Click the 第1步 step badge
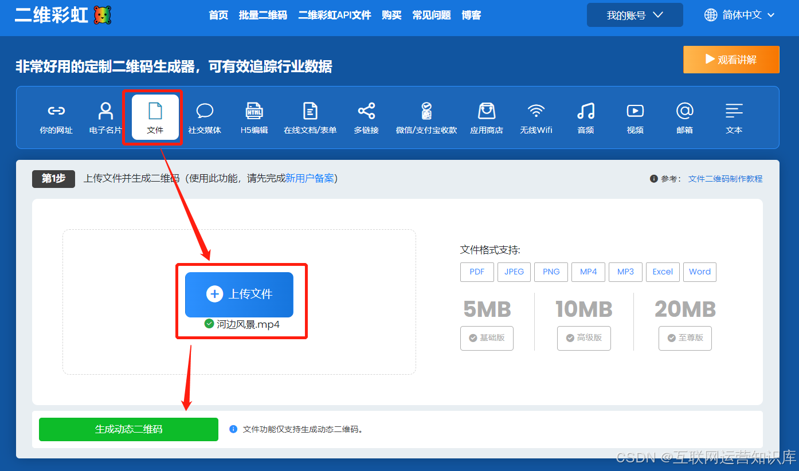This screenshot has height=471, width=799. coord(53,179)
